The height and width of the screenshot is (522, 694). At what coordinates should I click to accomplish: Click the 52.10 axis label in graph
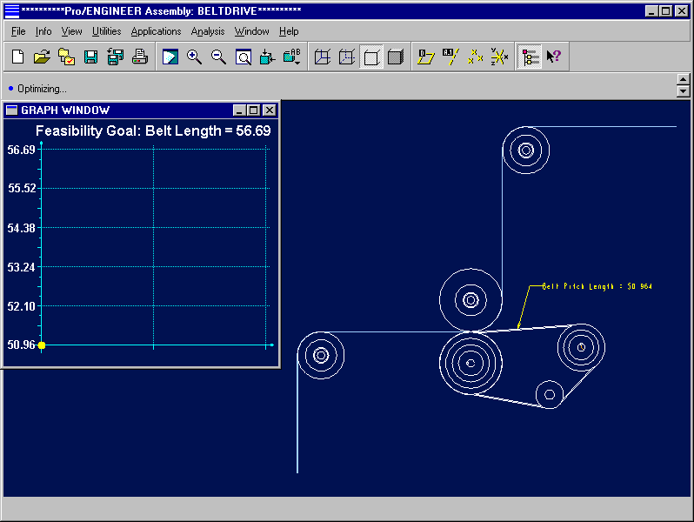pos(21,306)
